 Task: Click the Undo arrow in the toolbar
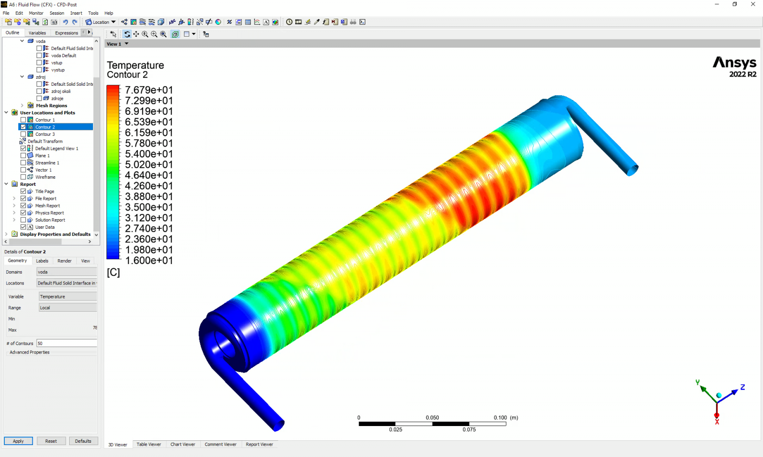pos(65,22)
